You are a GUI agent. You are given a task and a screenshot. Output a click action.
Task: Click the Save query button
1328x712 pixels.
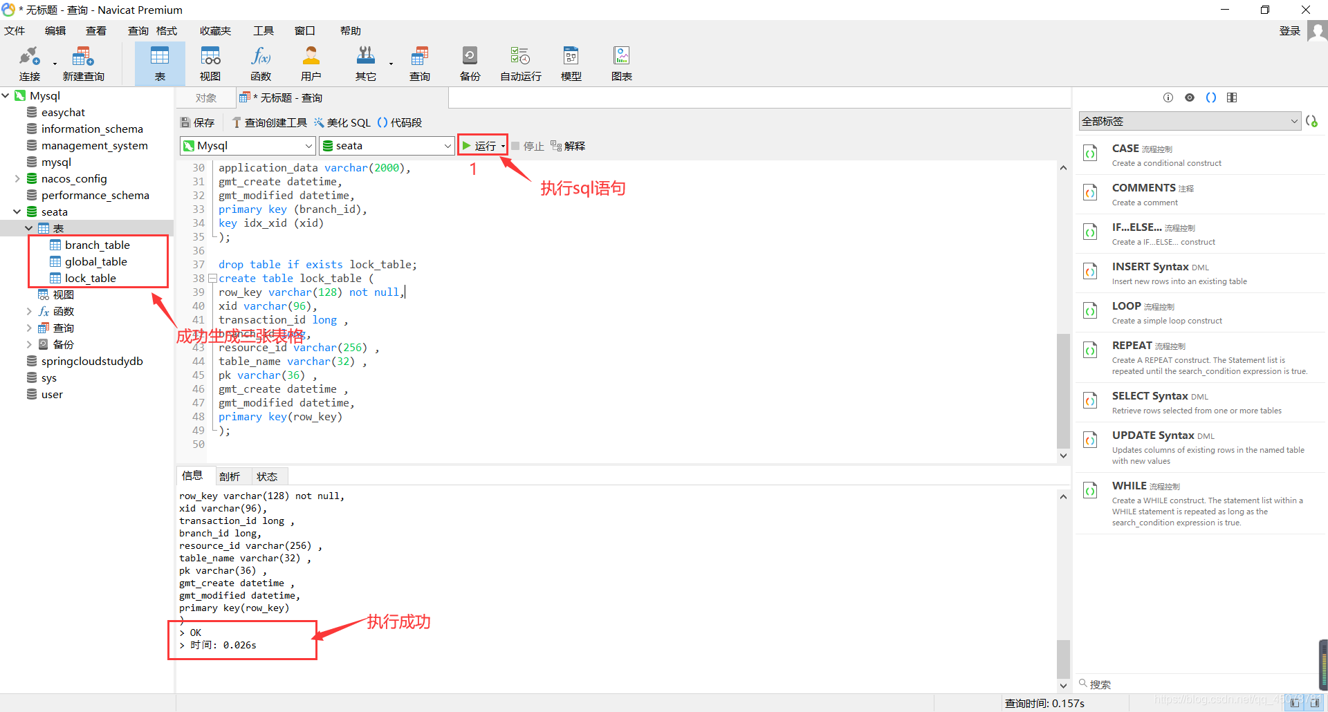[x=198, y=122]
